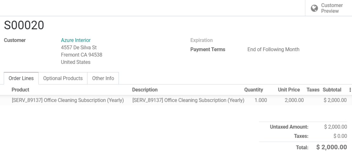Sort by the Product column header
The image size is (352, 153).
pos(20,90)
